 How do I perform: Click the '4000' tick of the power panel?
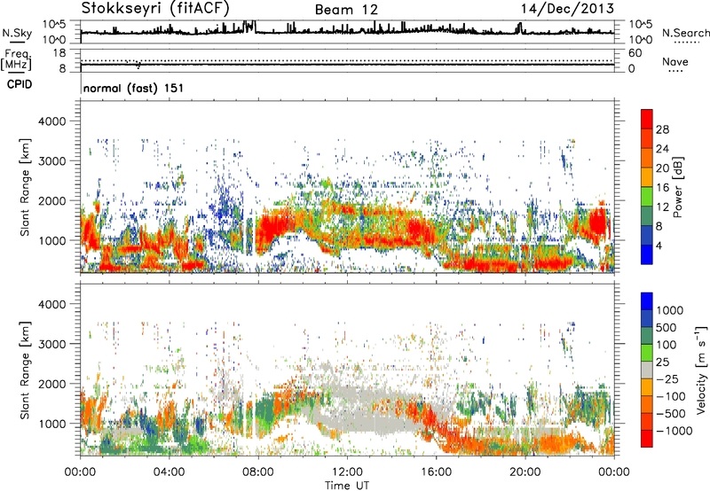[52, 121]
